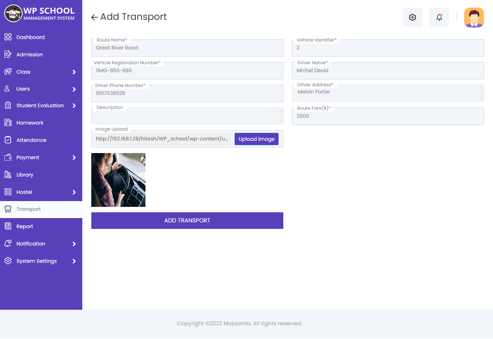Click the System Settings gear icon
493x339 pixels.
pos(8,261)
